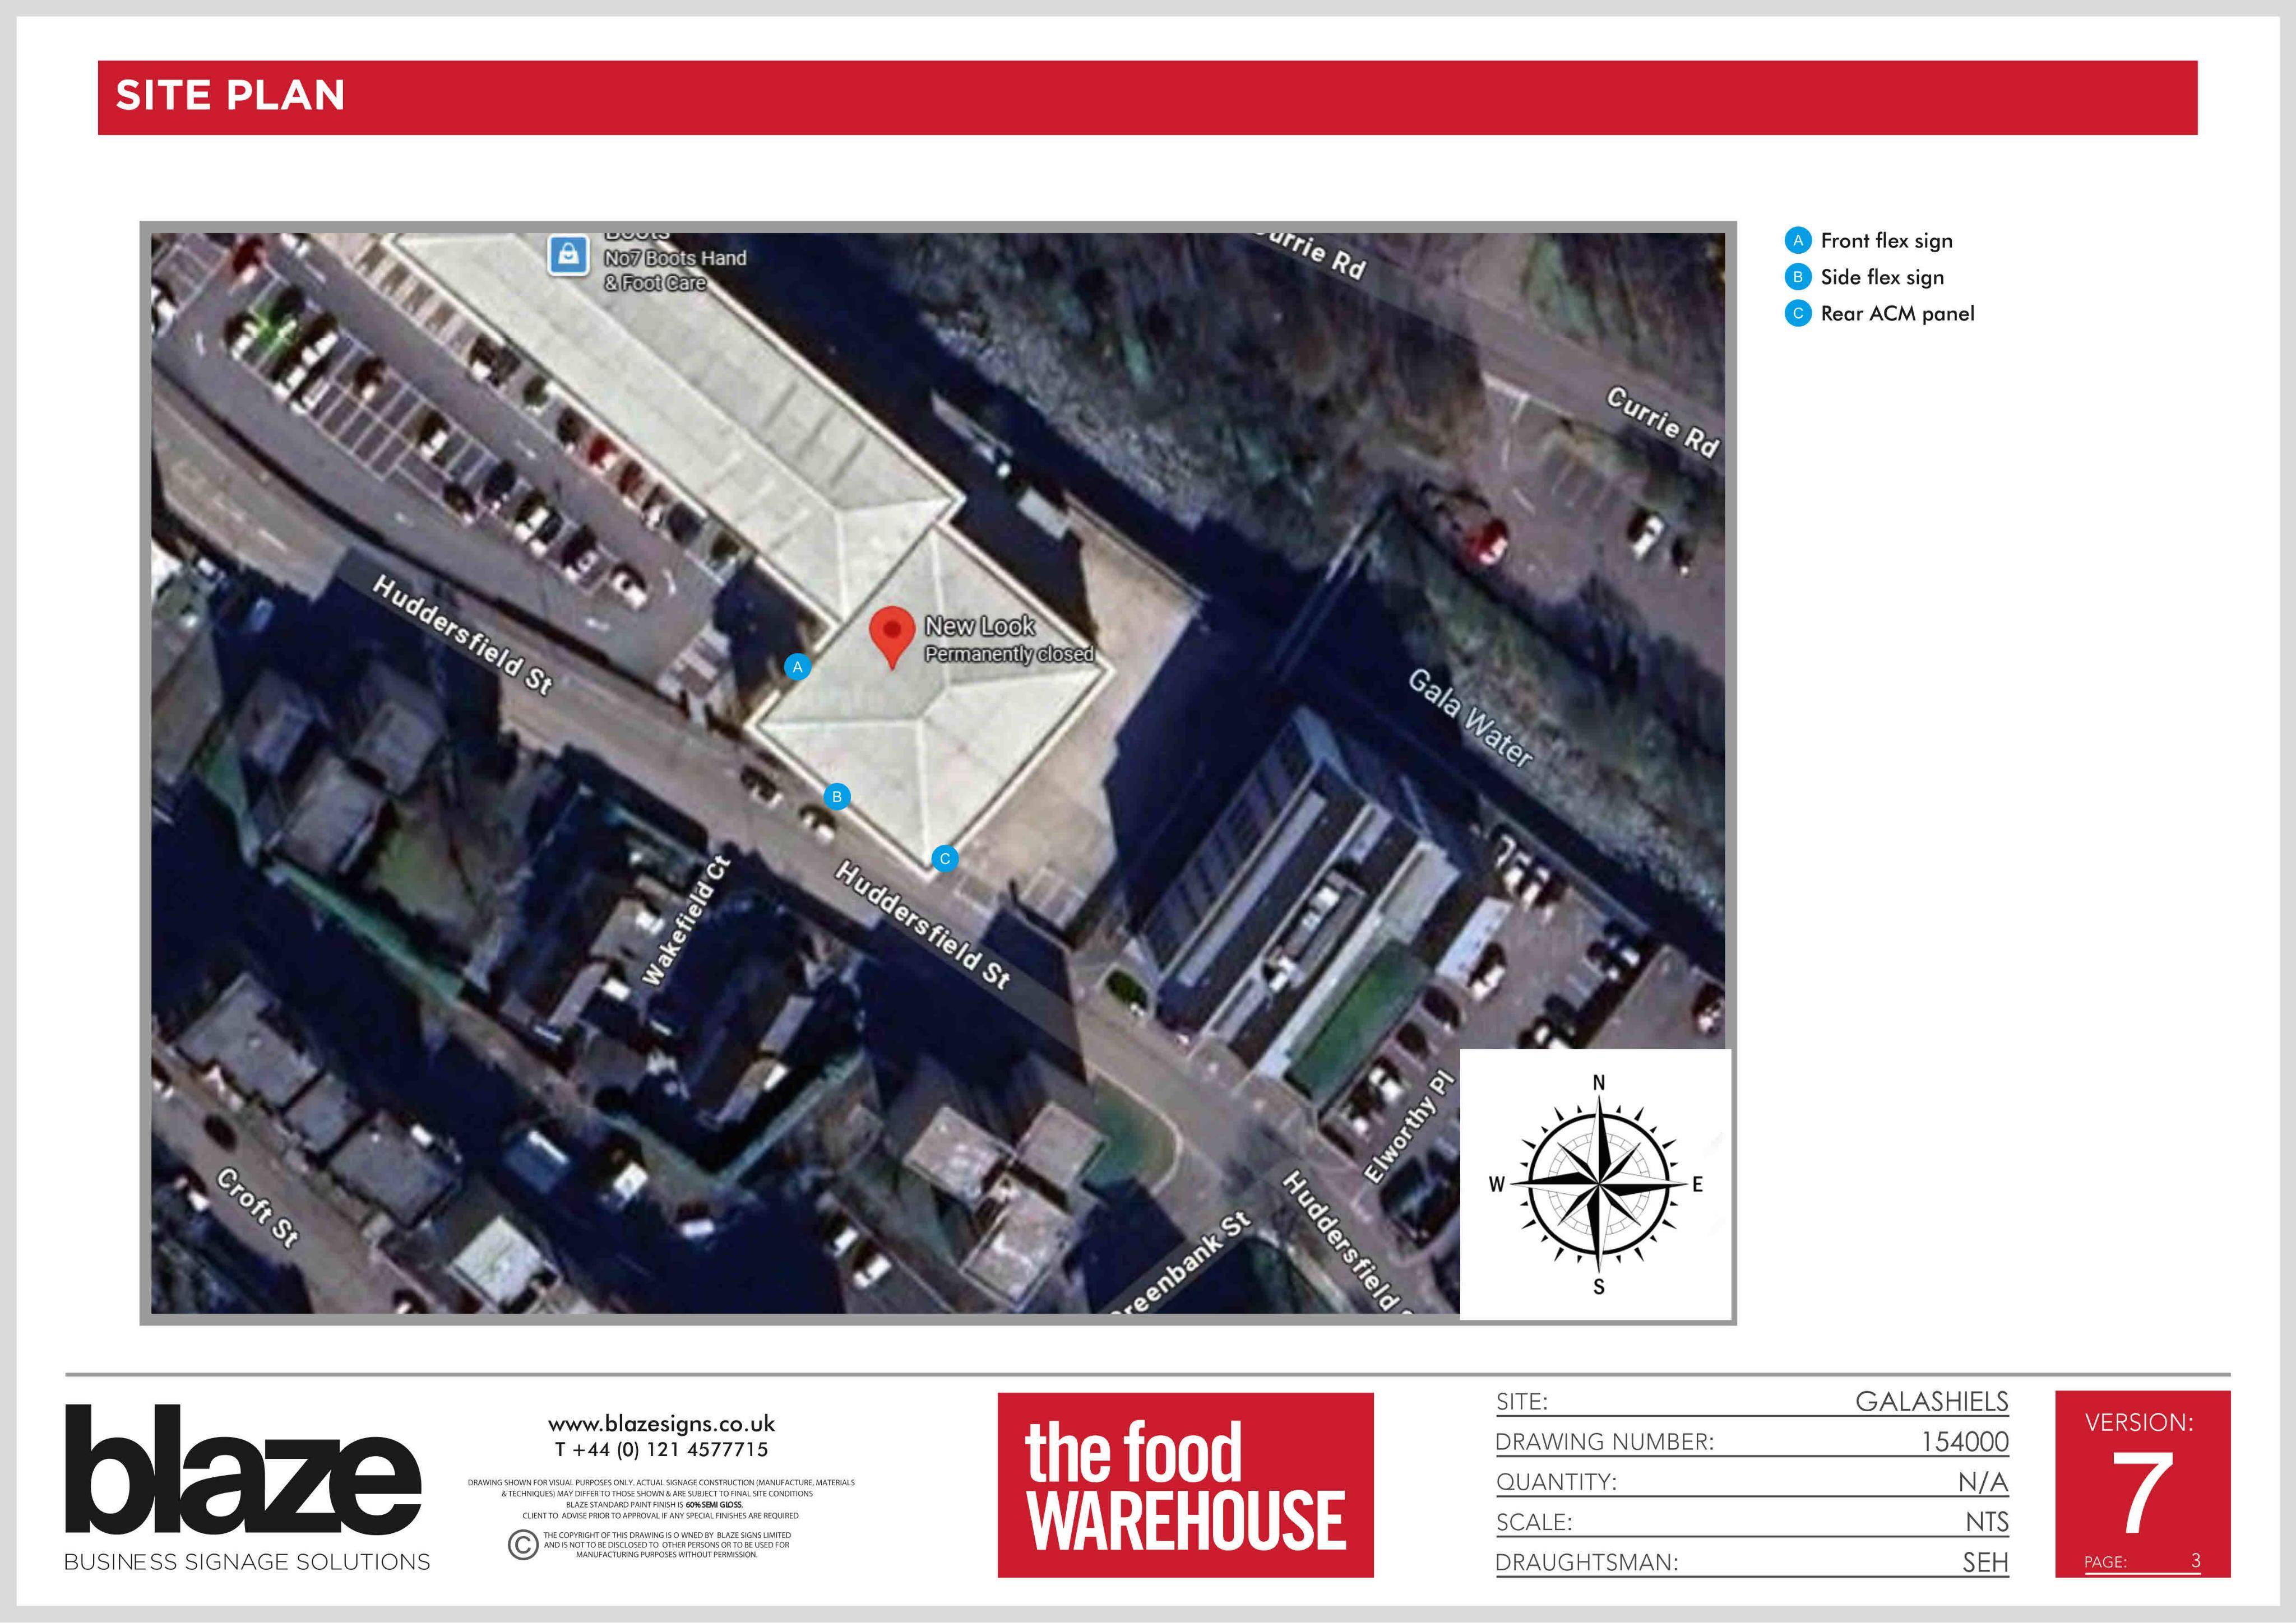Screen dimensions: 2296x1623
Task: Click the 'THE COPYRIGHT OF THIS DRAWING' notice
Action: coord(667,1545)
